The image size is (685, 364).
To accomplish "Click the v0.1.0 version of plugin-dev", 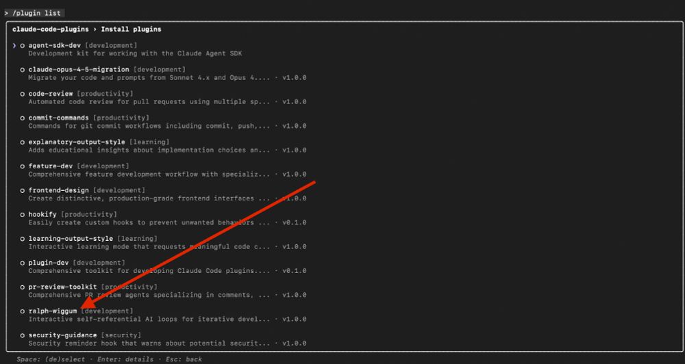I will pos(295,270).
